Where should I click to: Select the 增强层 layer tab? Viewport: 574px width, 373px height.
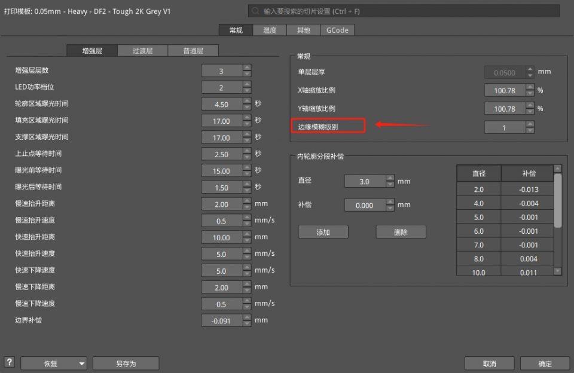[92, 51]
